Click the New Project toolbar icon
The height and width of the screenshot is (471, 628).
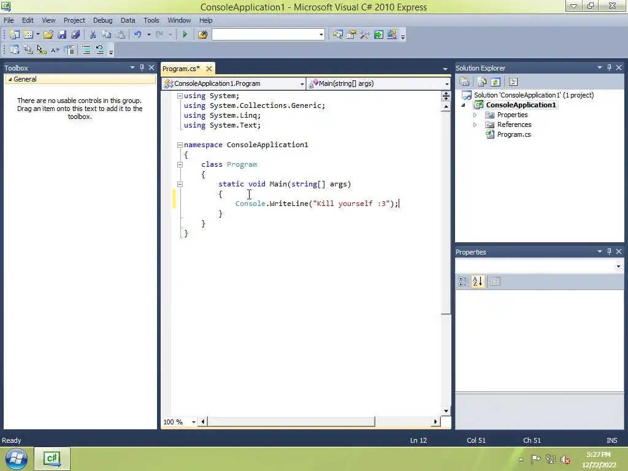coord(15,35)
